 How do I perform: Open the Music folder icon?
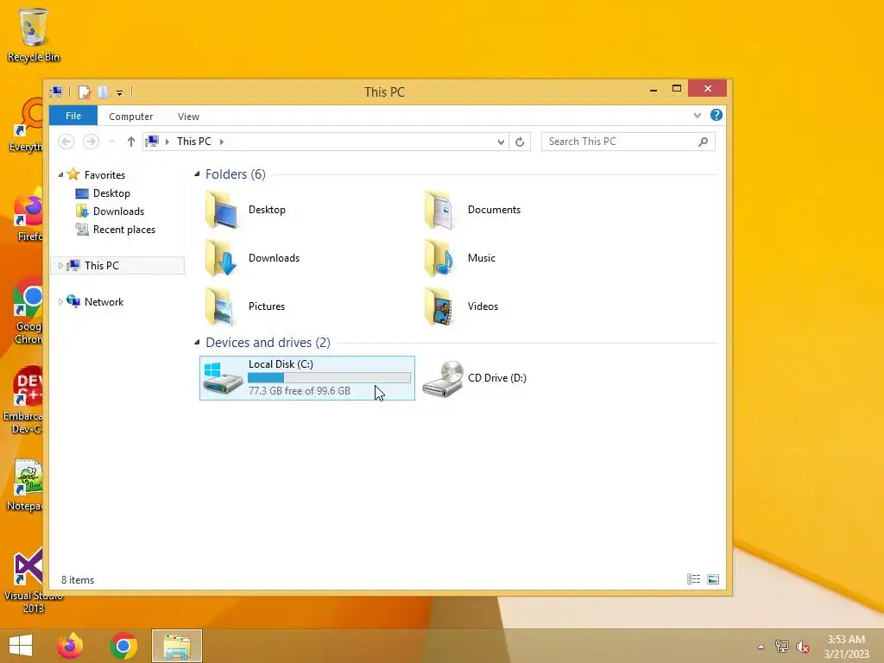[x=439, y=258]
